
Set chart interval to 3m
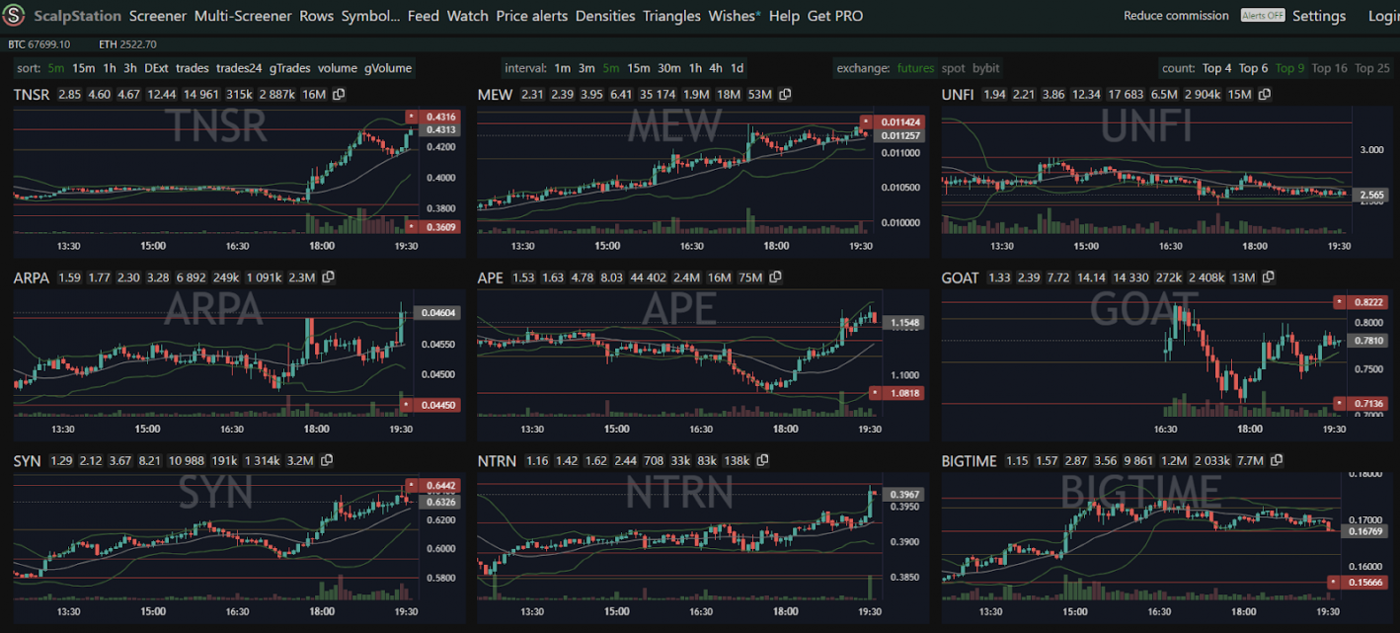point(586,68)
